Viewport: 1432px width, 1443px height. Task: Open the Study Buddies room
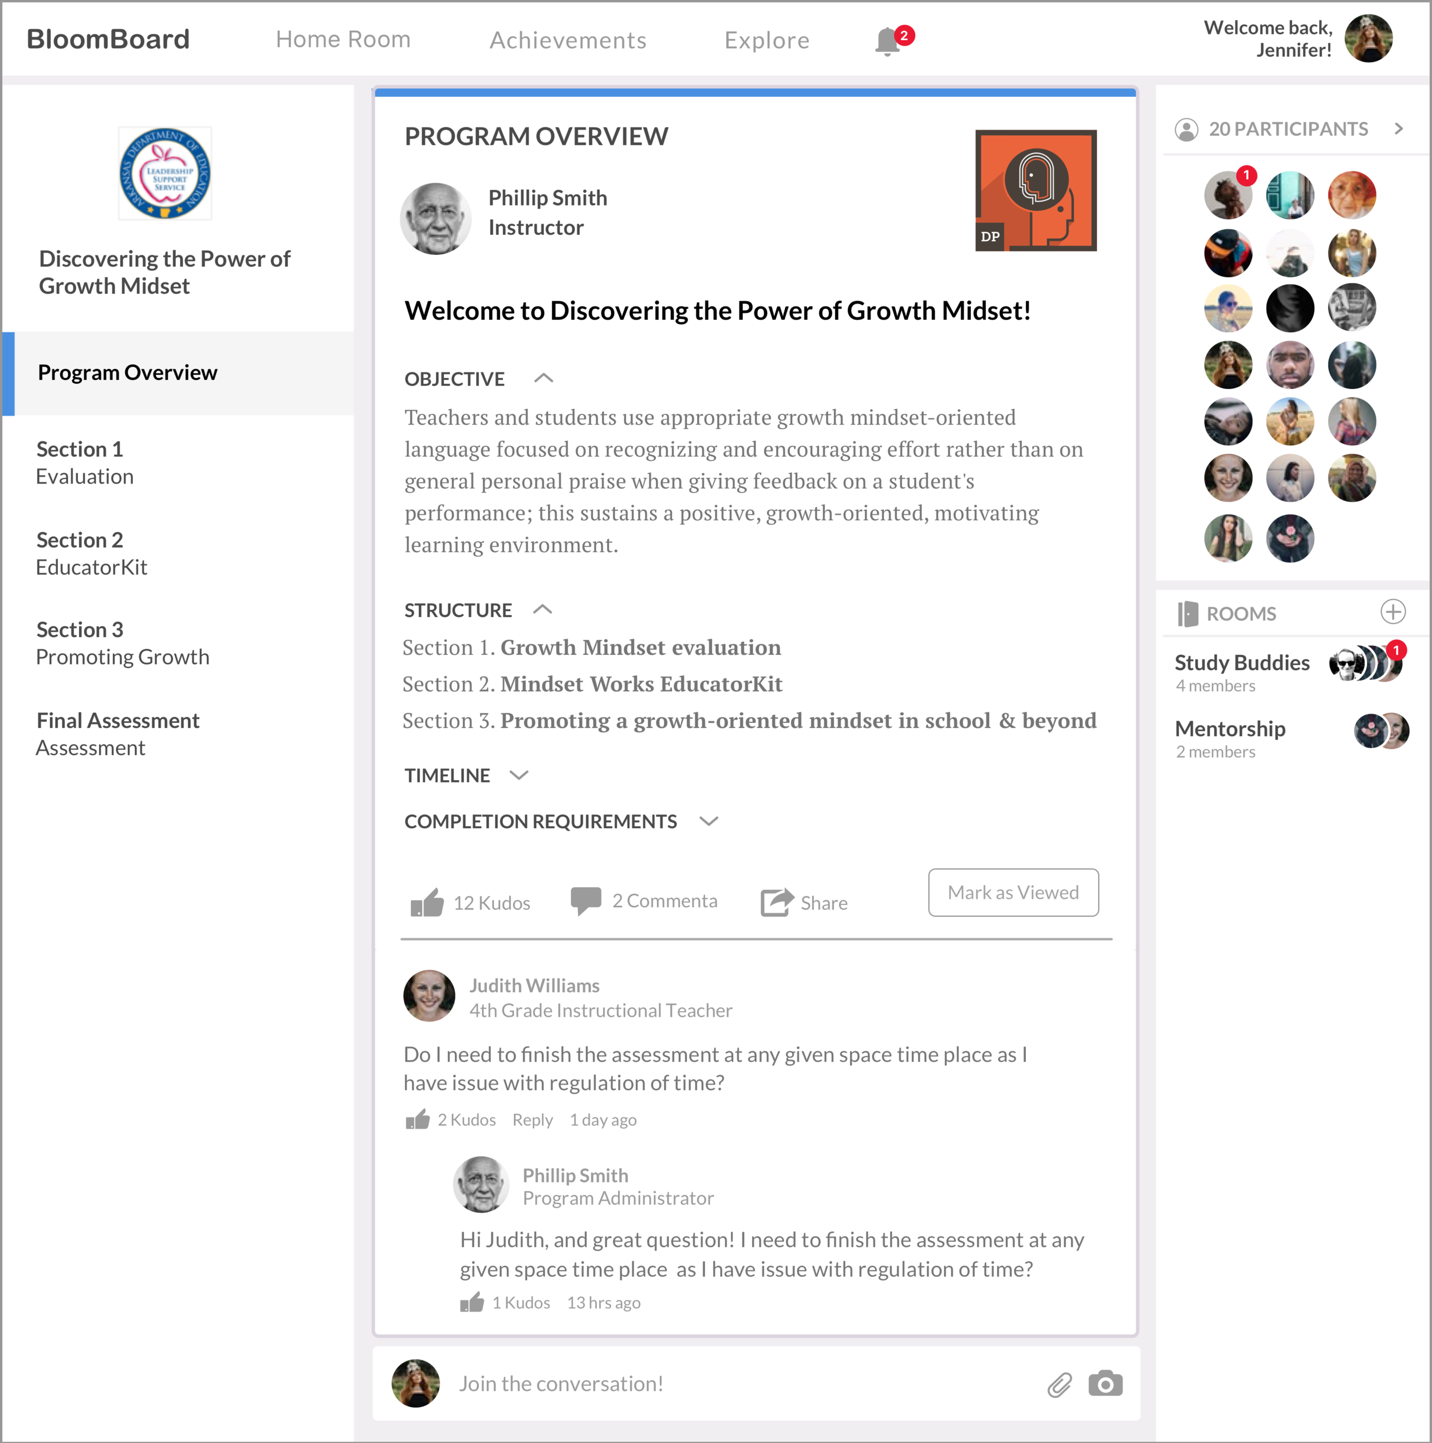pyautogui.click(x=1241, y=662)
